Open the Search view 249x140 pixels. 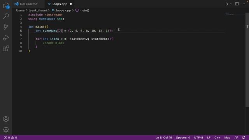6,16
